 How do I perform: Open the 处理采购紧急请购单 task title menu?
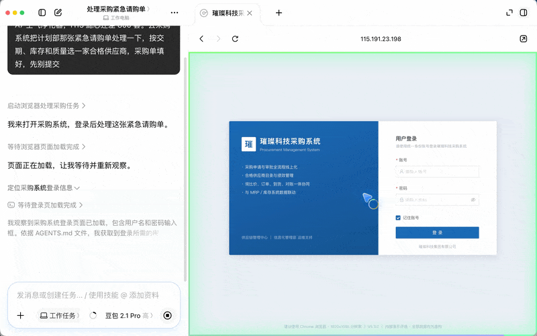(118, 9)
